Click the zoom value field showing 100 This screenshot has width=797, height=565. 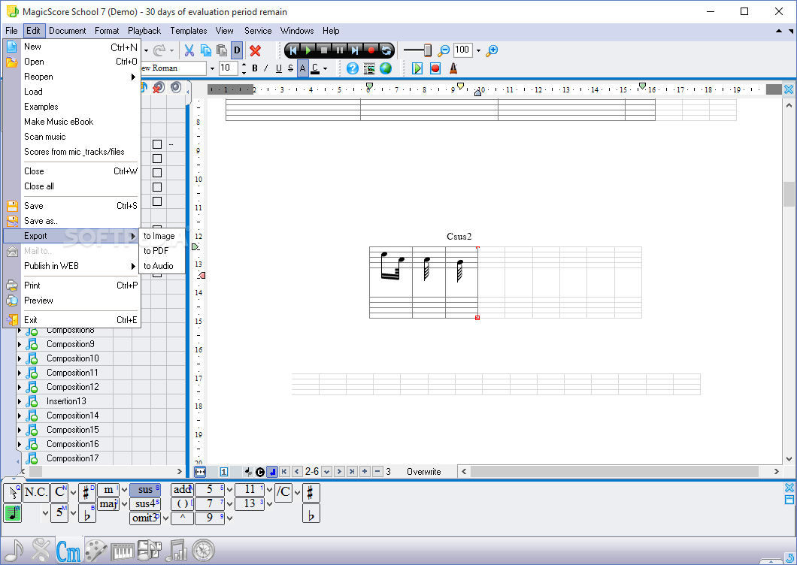tap(462, 50)
